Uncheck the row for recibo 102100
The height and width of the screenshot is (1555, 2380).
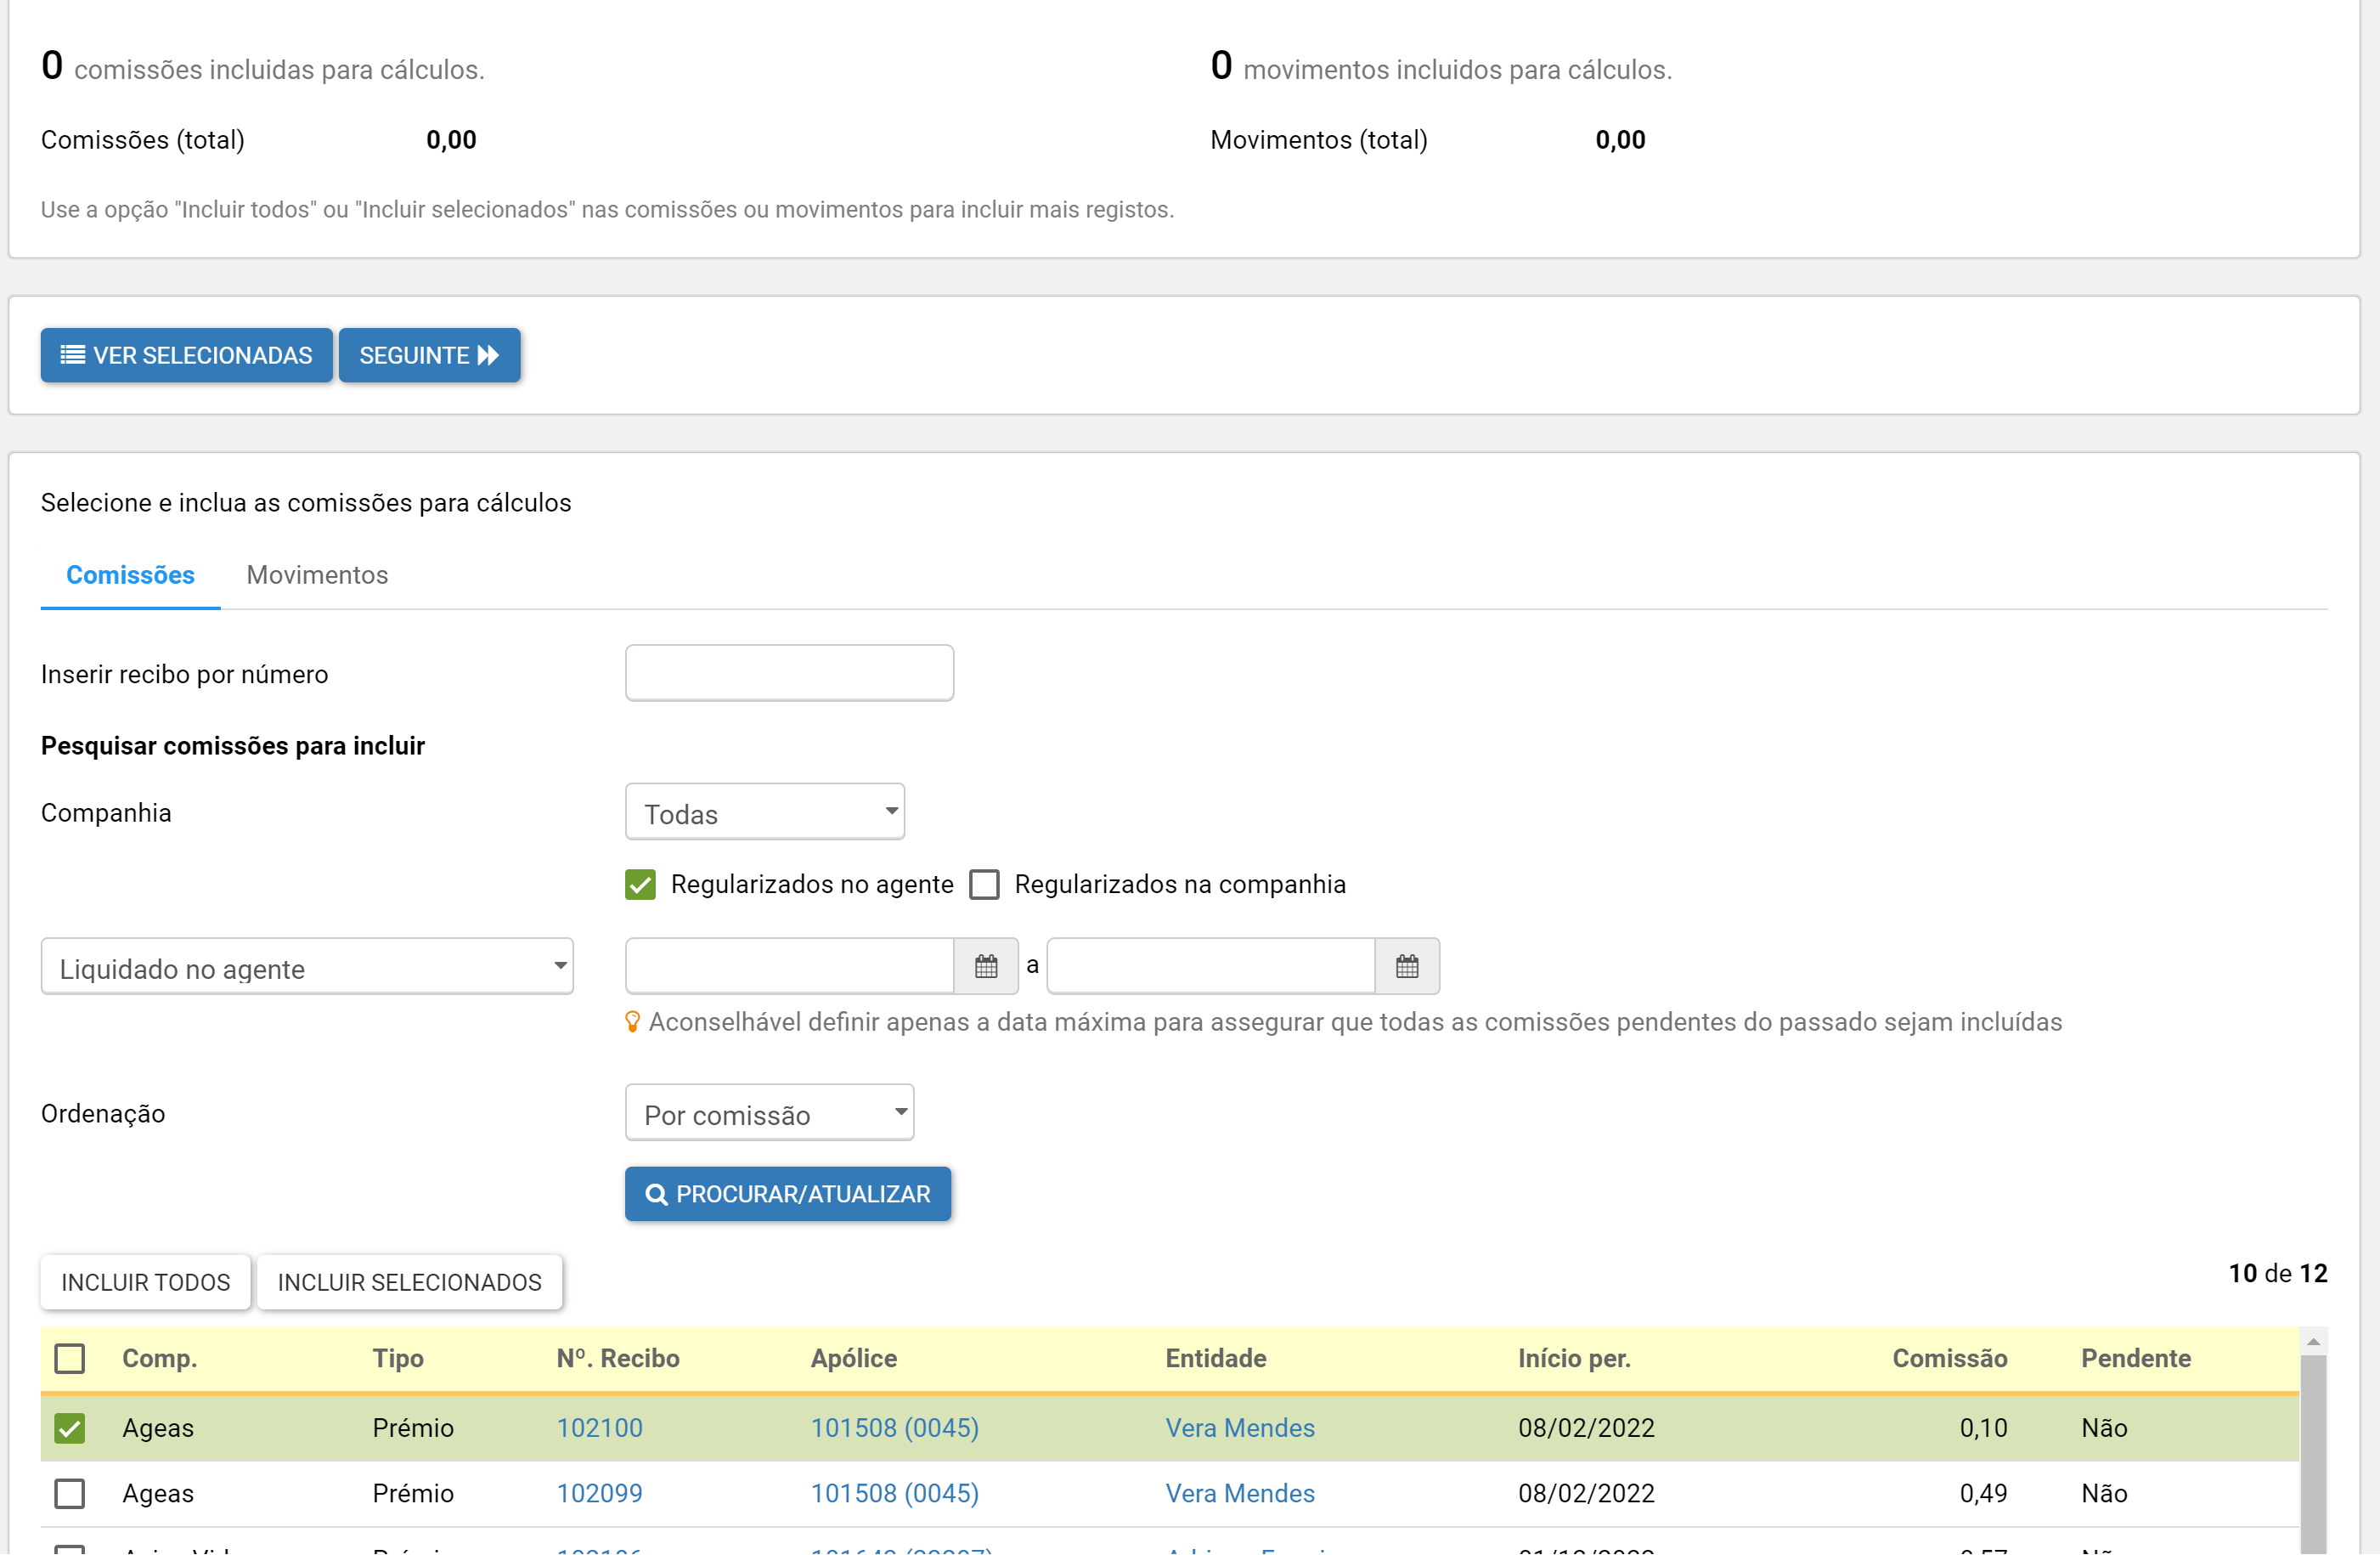tap(70, 1428)
